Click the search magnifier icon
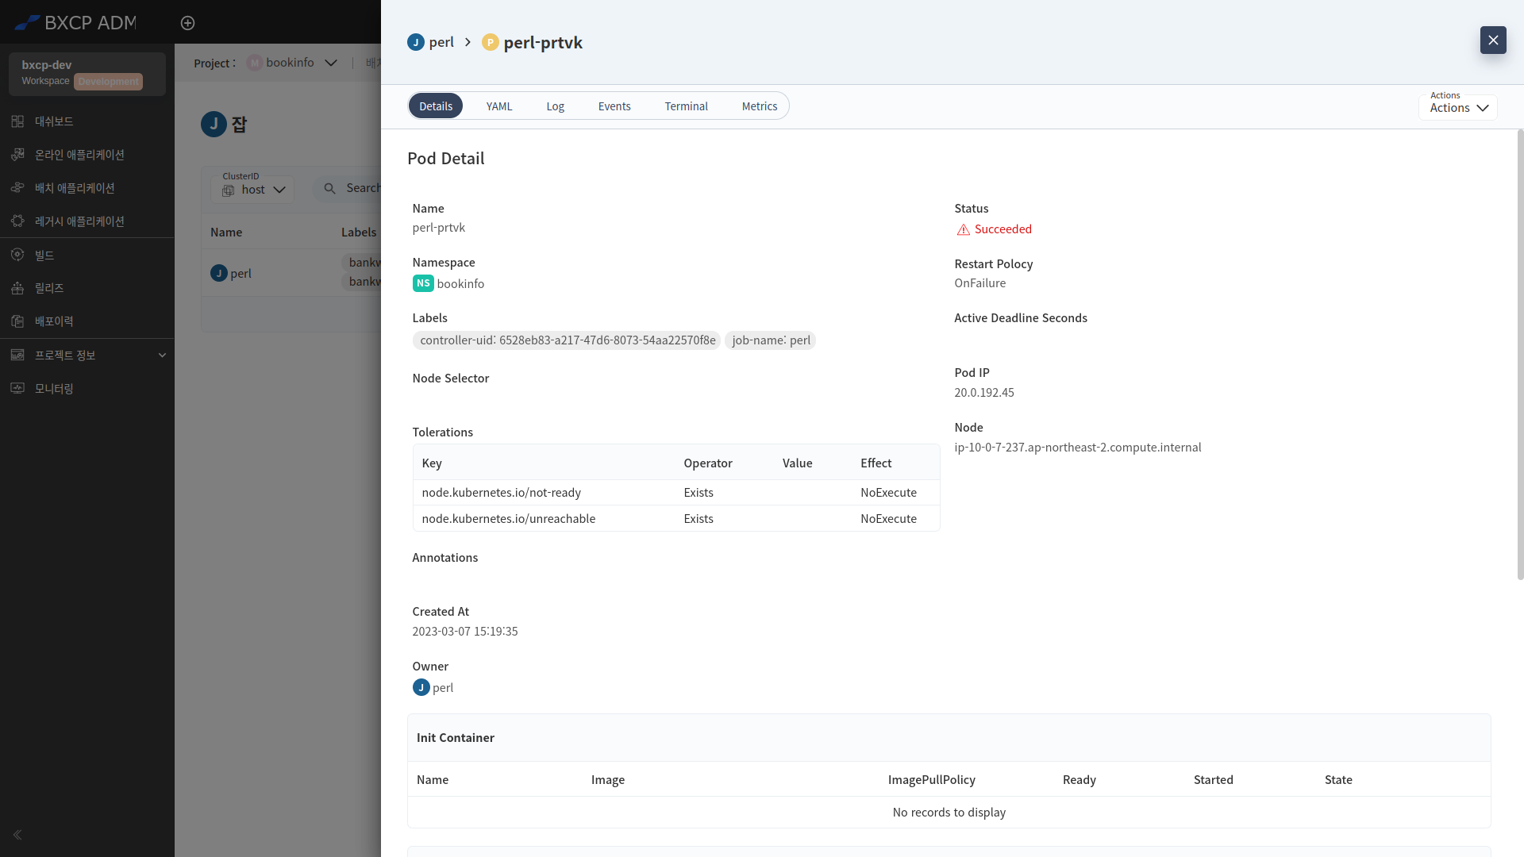The image size is (1524, 857). point(330,188)
